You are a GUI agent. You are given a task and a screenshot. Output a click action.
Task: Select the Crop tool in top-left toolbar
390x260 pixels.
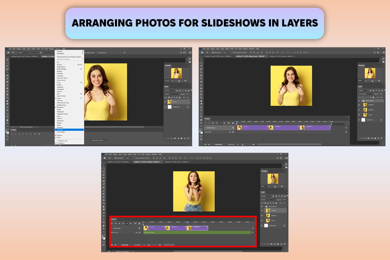[x=7, y=72]
